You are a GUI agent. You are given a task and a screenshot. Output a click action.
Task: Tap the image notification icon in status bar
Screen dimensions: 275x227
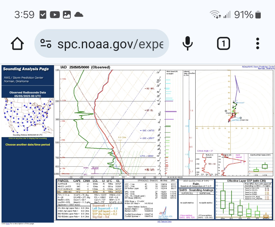[67, 15]
